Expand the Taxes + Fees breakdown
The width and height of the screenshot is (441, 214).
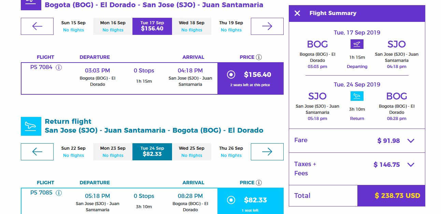pos(411,165)
